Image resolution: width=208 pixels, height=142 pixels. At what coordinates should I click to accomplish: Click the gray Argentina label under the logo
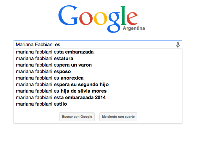point(134,28)
